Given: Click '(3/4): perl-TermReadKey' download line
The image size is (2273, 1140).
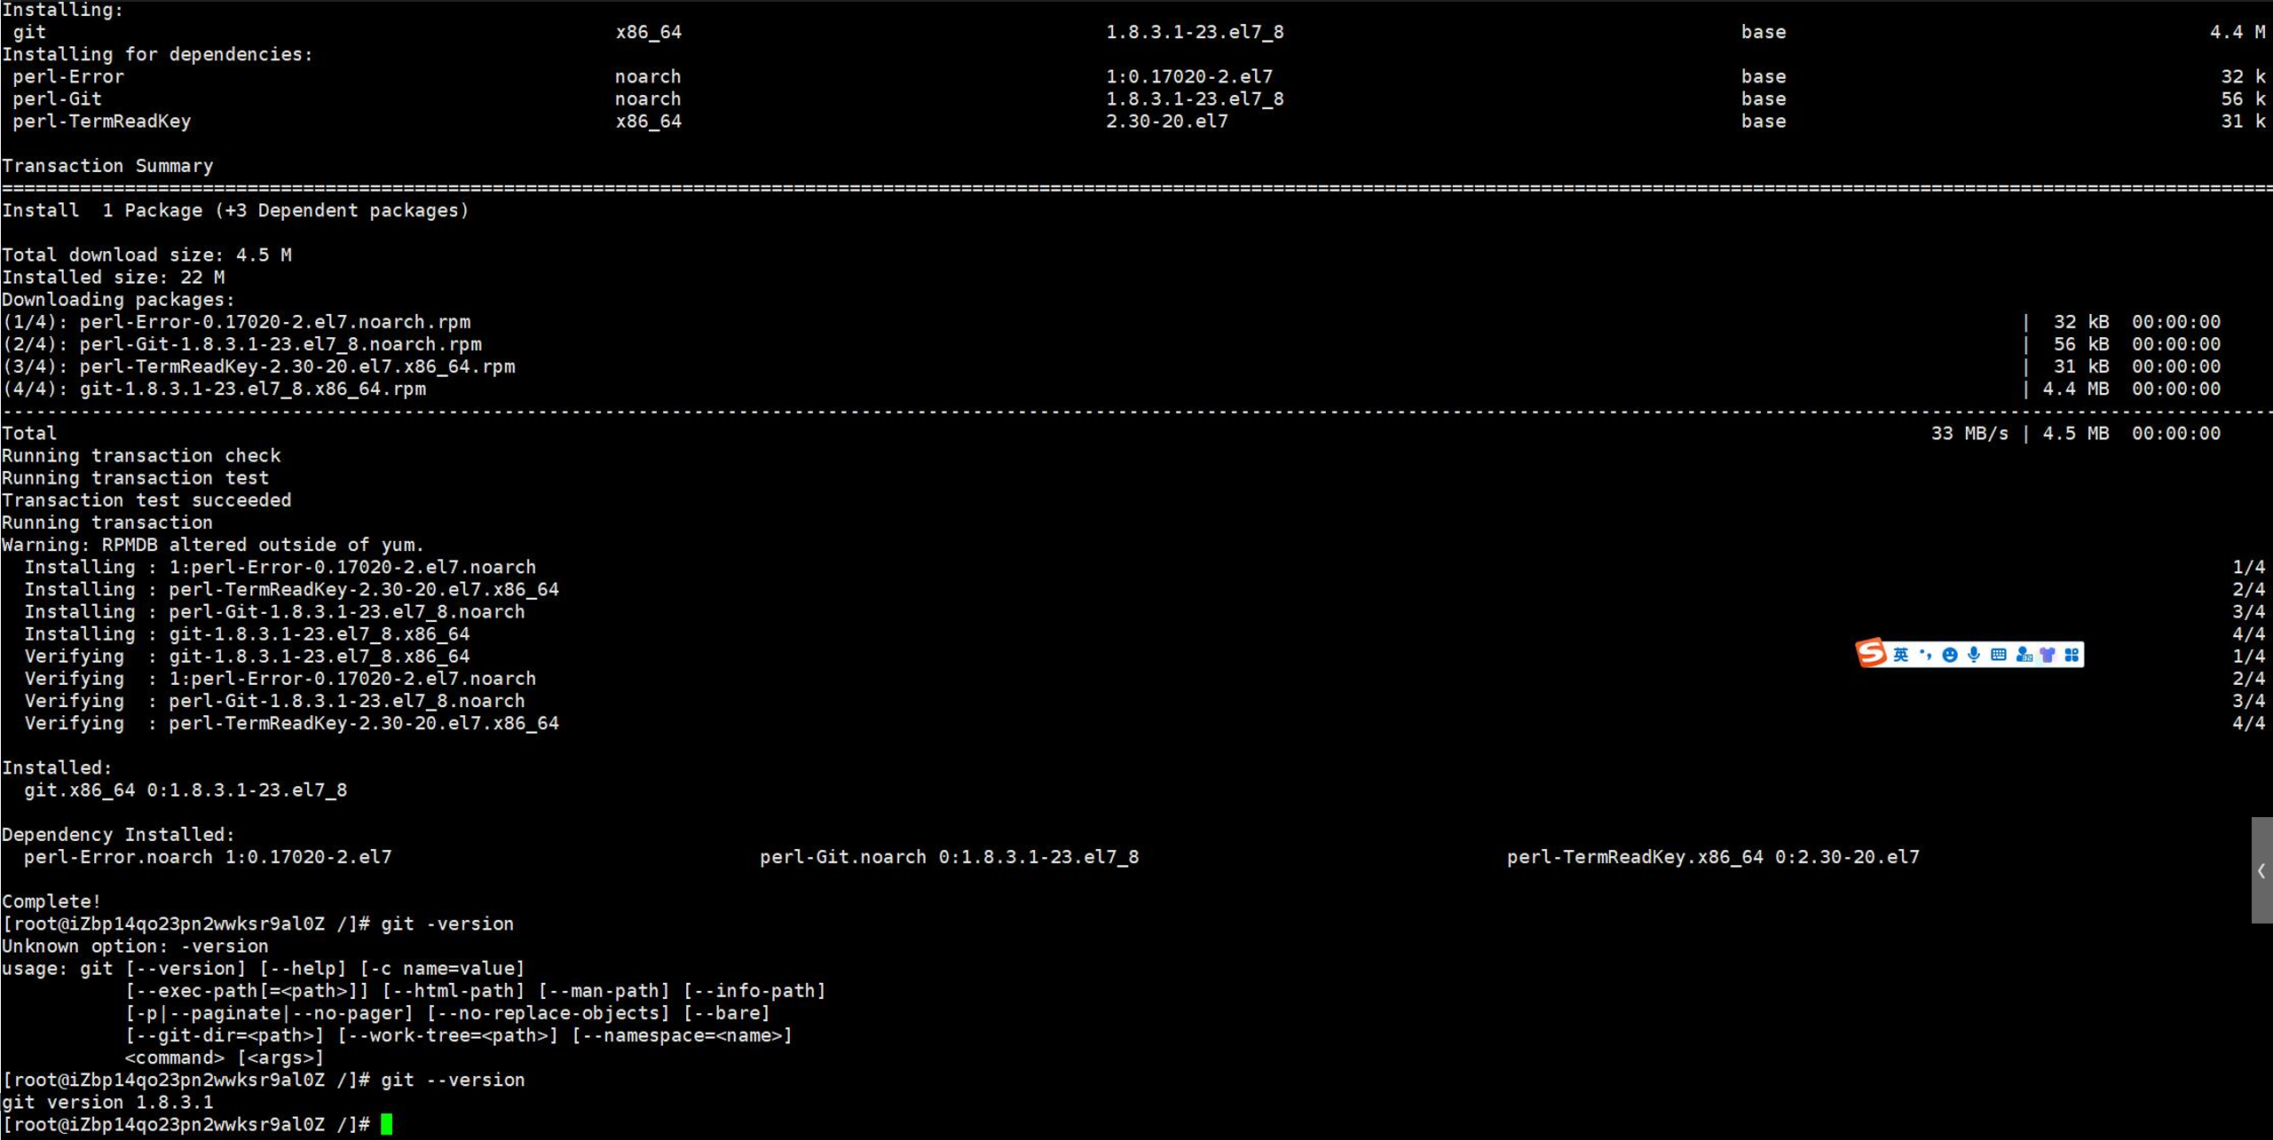Looking at the screenshot, I should pyautogui.click(x=258, y=366).
